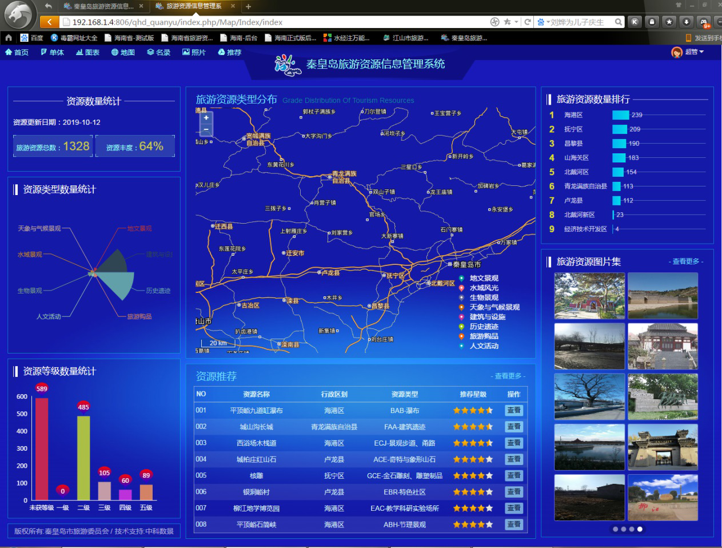722x548 pixels.
Task: Open search engine dropdown in search box
Action: pyautogui.click(x=548, y=22)
